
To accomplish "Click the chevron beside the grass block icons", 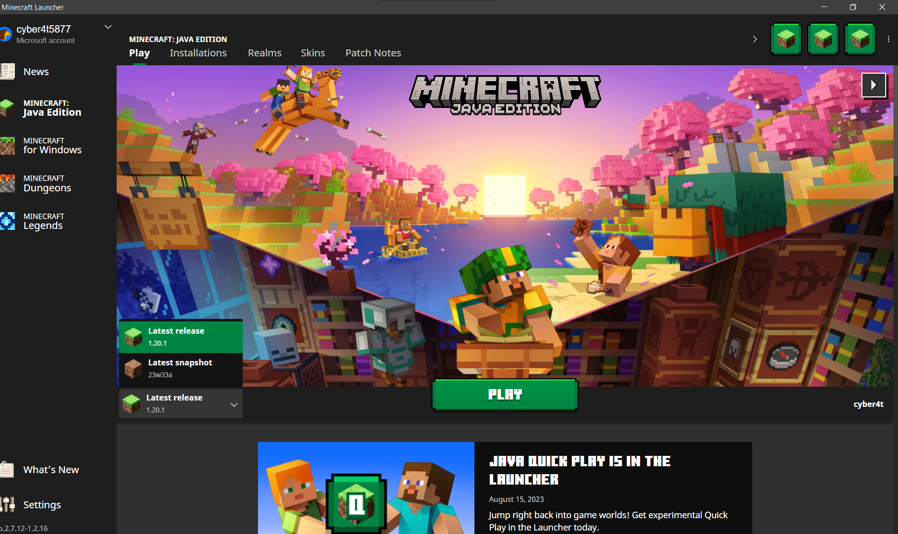I will tap(755, 39).
